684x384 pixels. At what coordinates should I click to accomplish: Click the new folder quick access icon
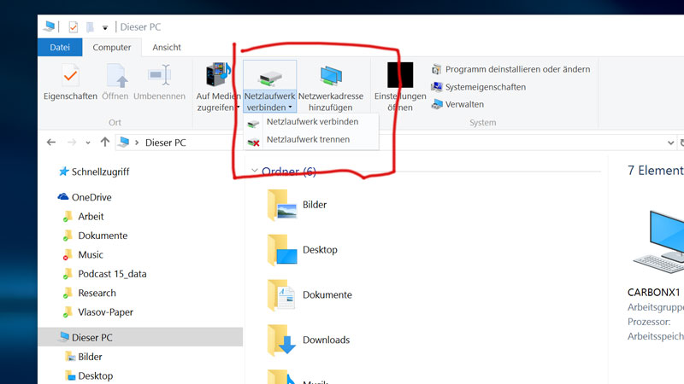[x=90, y=27]
